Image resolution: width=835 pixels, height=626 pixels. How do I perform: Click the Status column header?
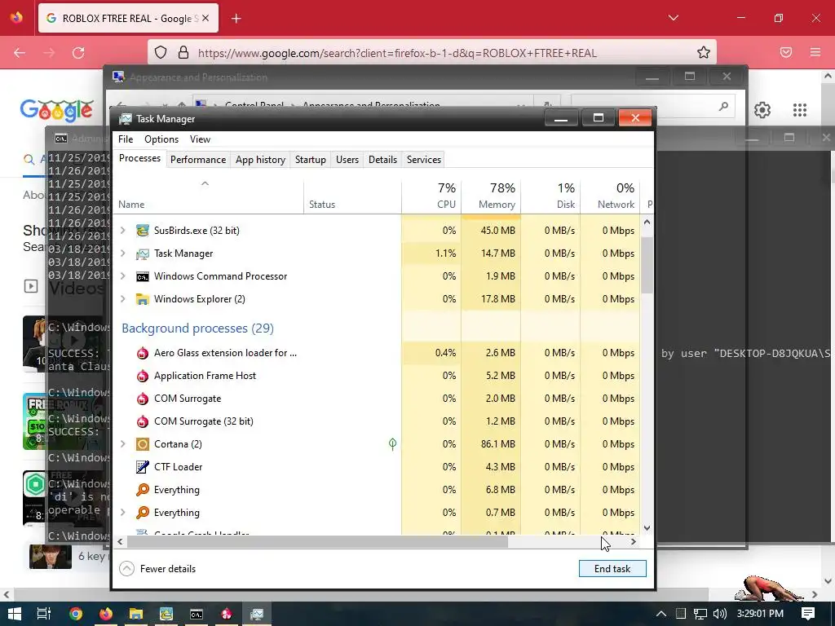coord(352,196)
